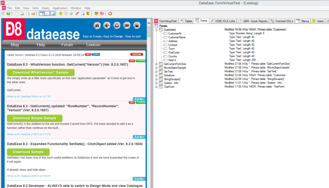Toggle the horizontal split layout button

coord(47,13)
